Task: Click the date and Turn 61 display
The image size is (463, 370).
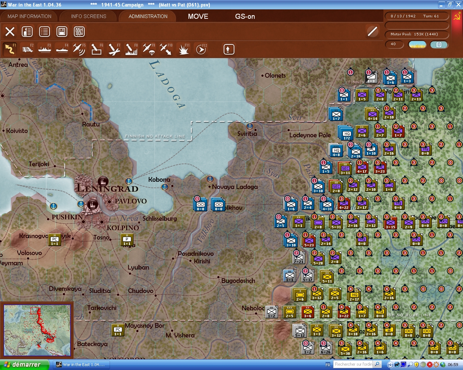Action: [417, 16]
